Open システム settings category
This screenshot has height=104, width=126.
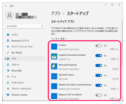click(x=25, y=35)
